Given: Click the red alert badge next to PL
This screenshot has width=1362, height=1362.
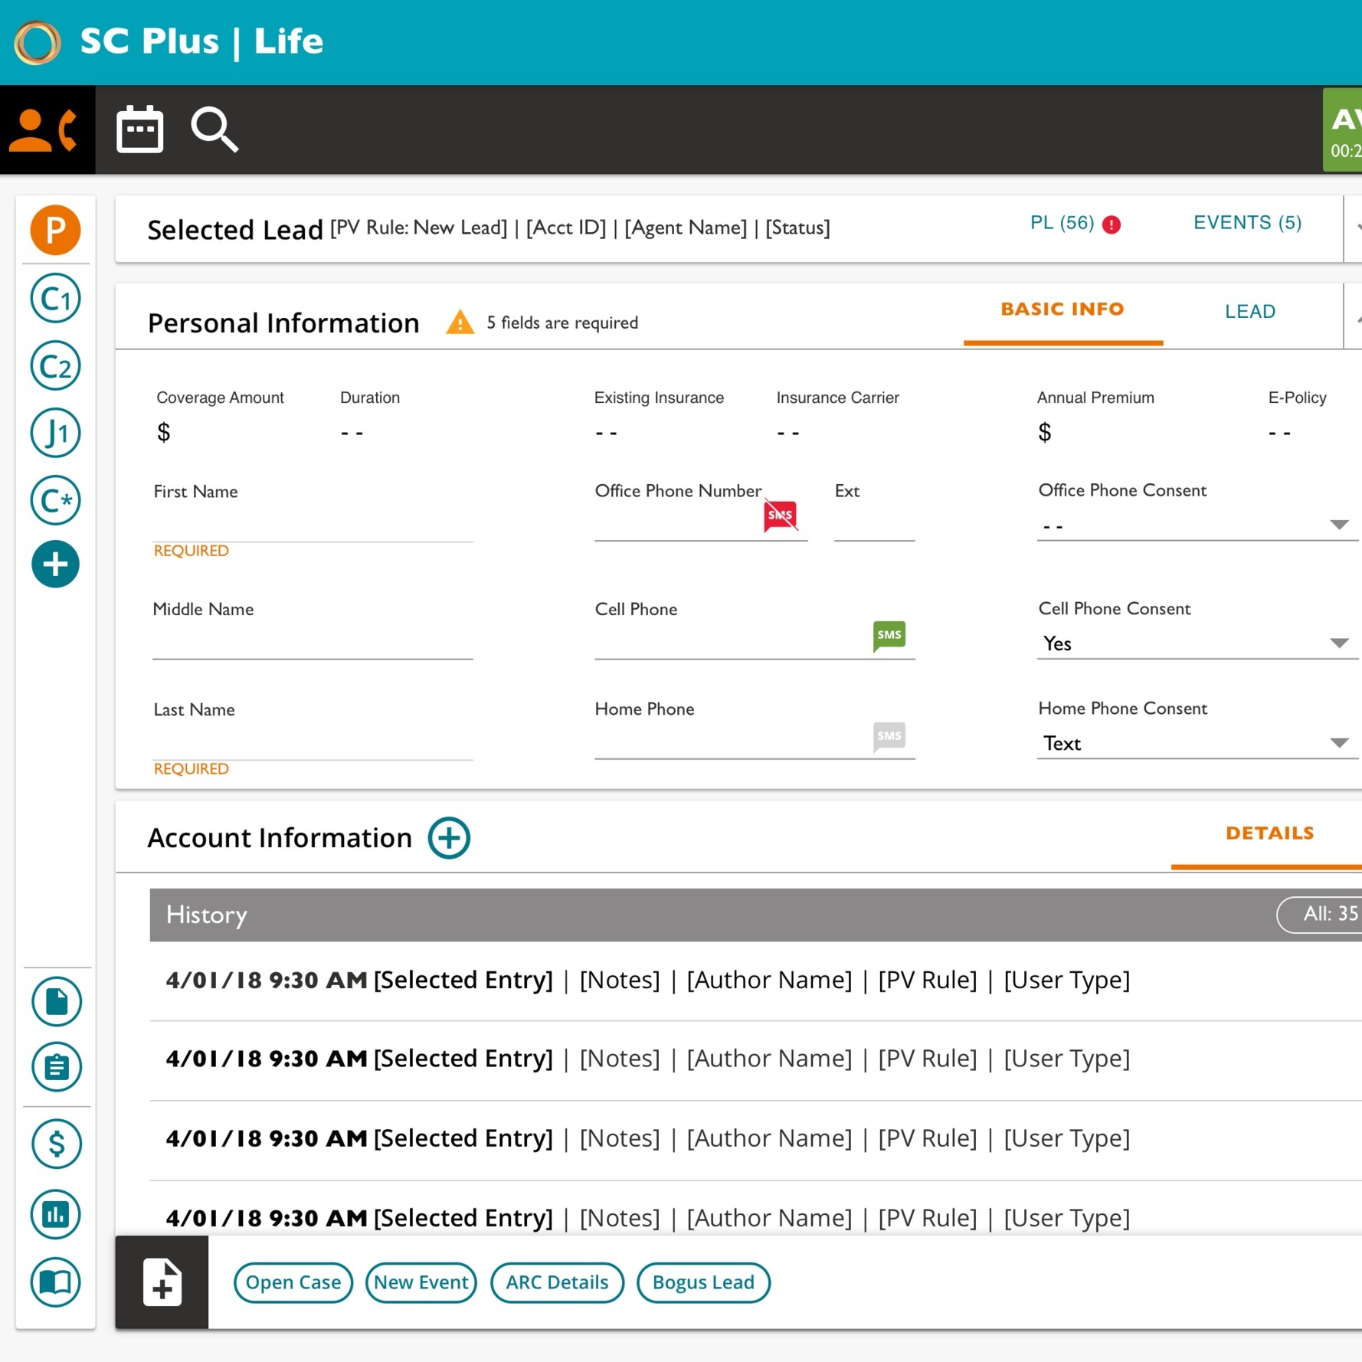Looking at the screenshot, I should click(1112, 224).
